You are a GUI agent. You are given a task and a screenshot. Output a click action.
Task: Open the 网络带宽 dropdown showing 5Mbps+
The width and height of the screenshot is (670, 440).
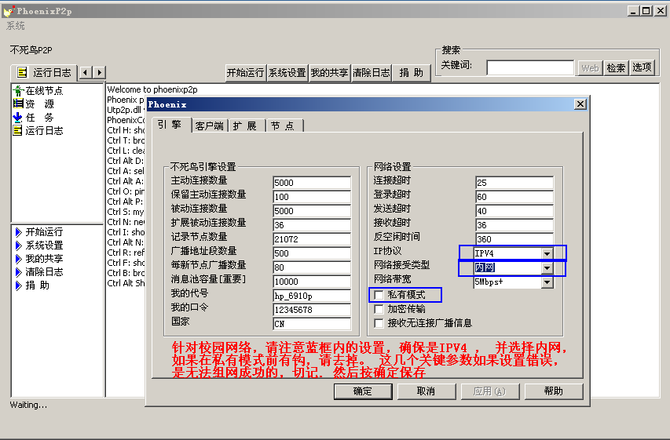547,282
